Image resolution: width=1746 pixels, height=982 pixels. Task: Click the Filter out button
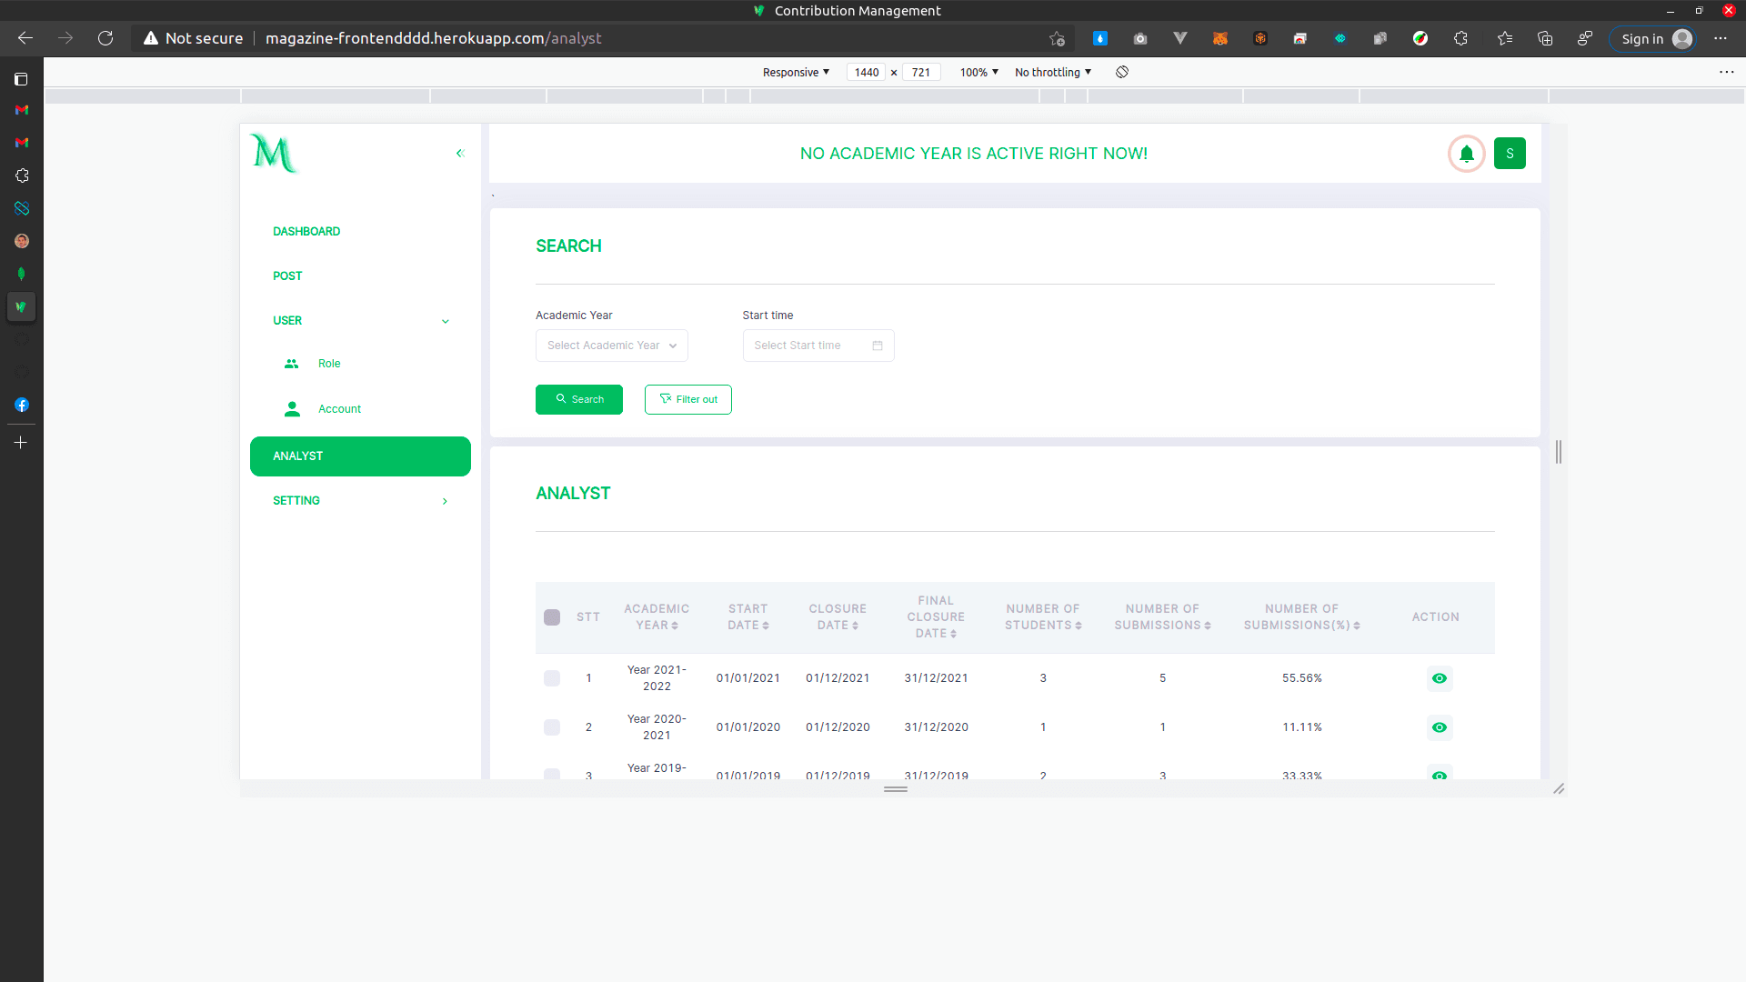point(688,399)
